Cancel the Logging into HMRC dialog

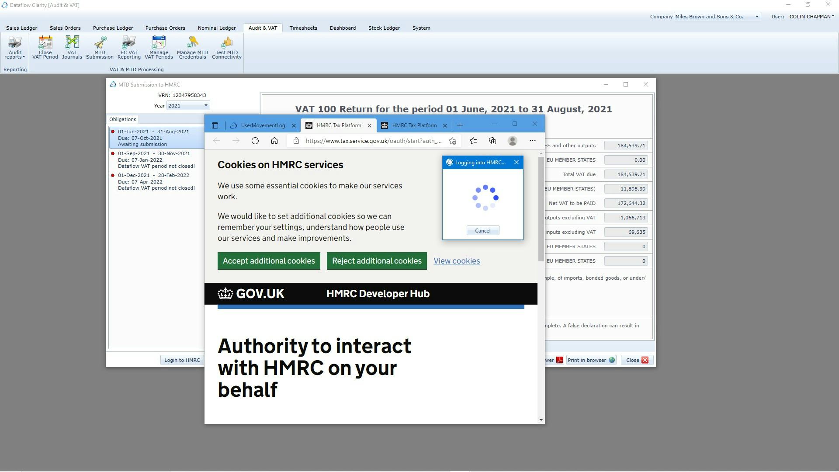[x=482, y=231]
